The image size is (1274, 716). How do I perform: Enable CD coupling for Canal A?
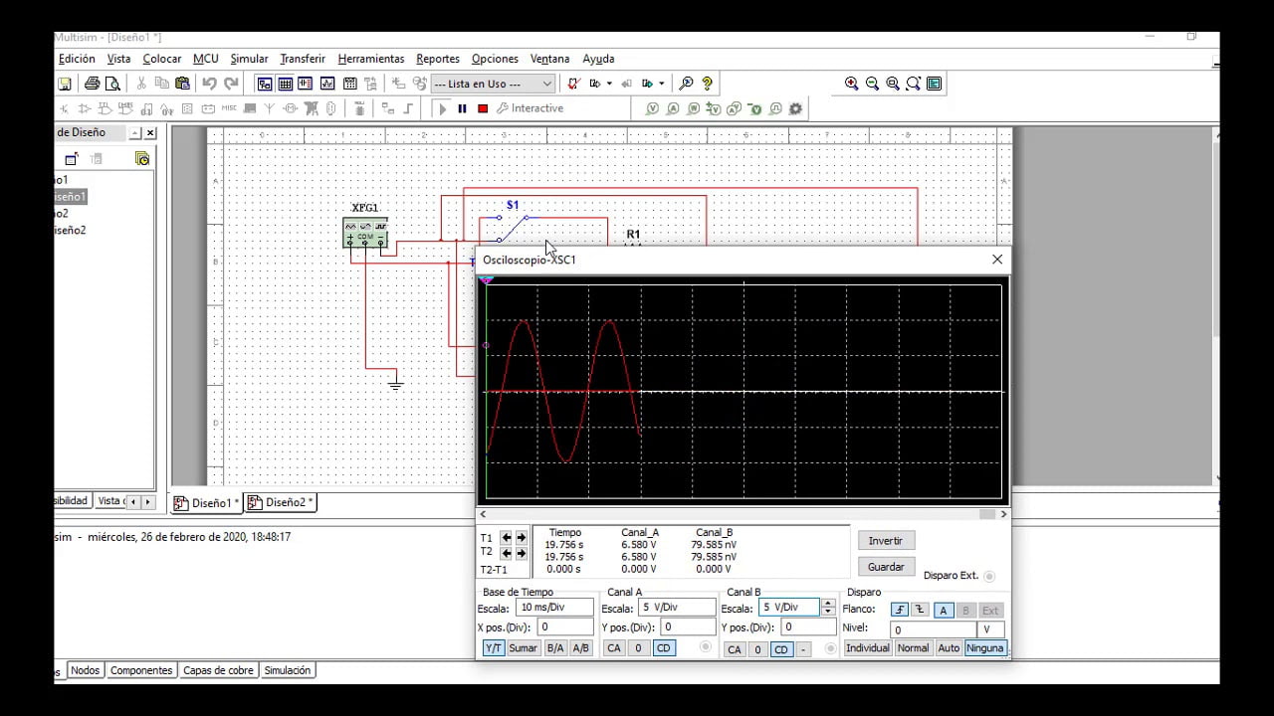point(663,648)
